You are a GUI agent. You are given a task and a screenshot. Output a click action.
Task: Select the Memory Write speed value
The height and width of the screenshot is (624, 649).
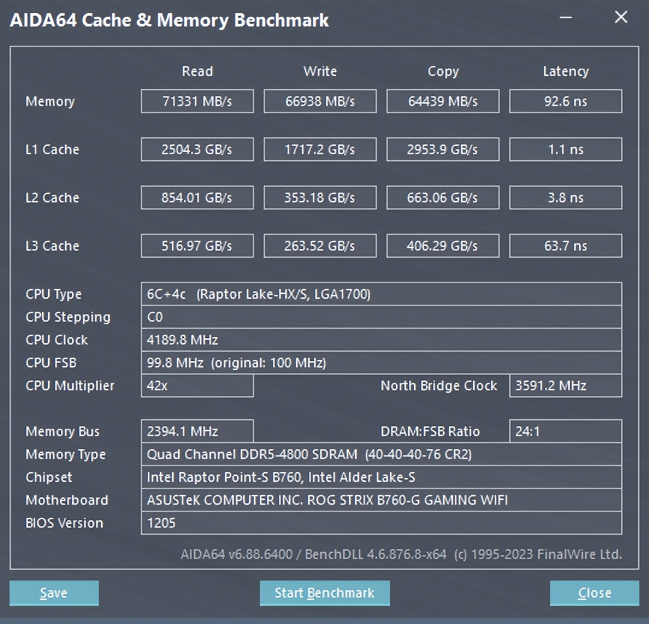(320, 101)
